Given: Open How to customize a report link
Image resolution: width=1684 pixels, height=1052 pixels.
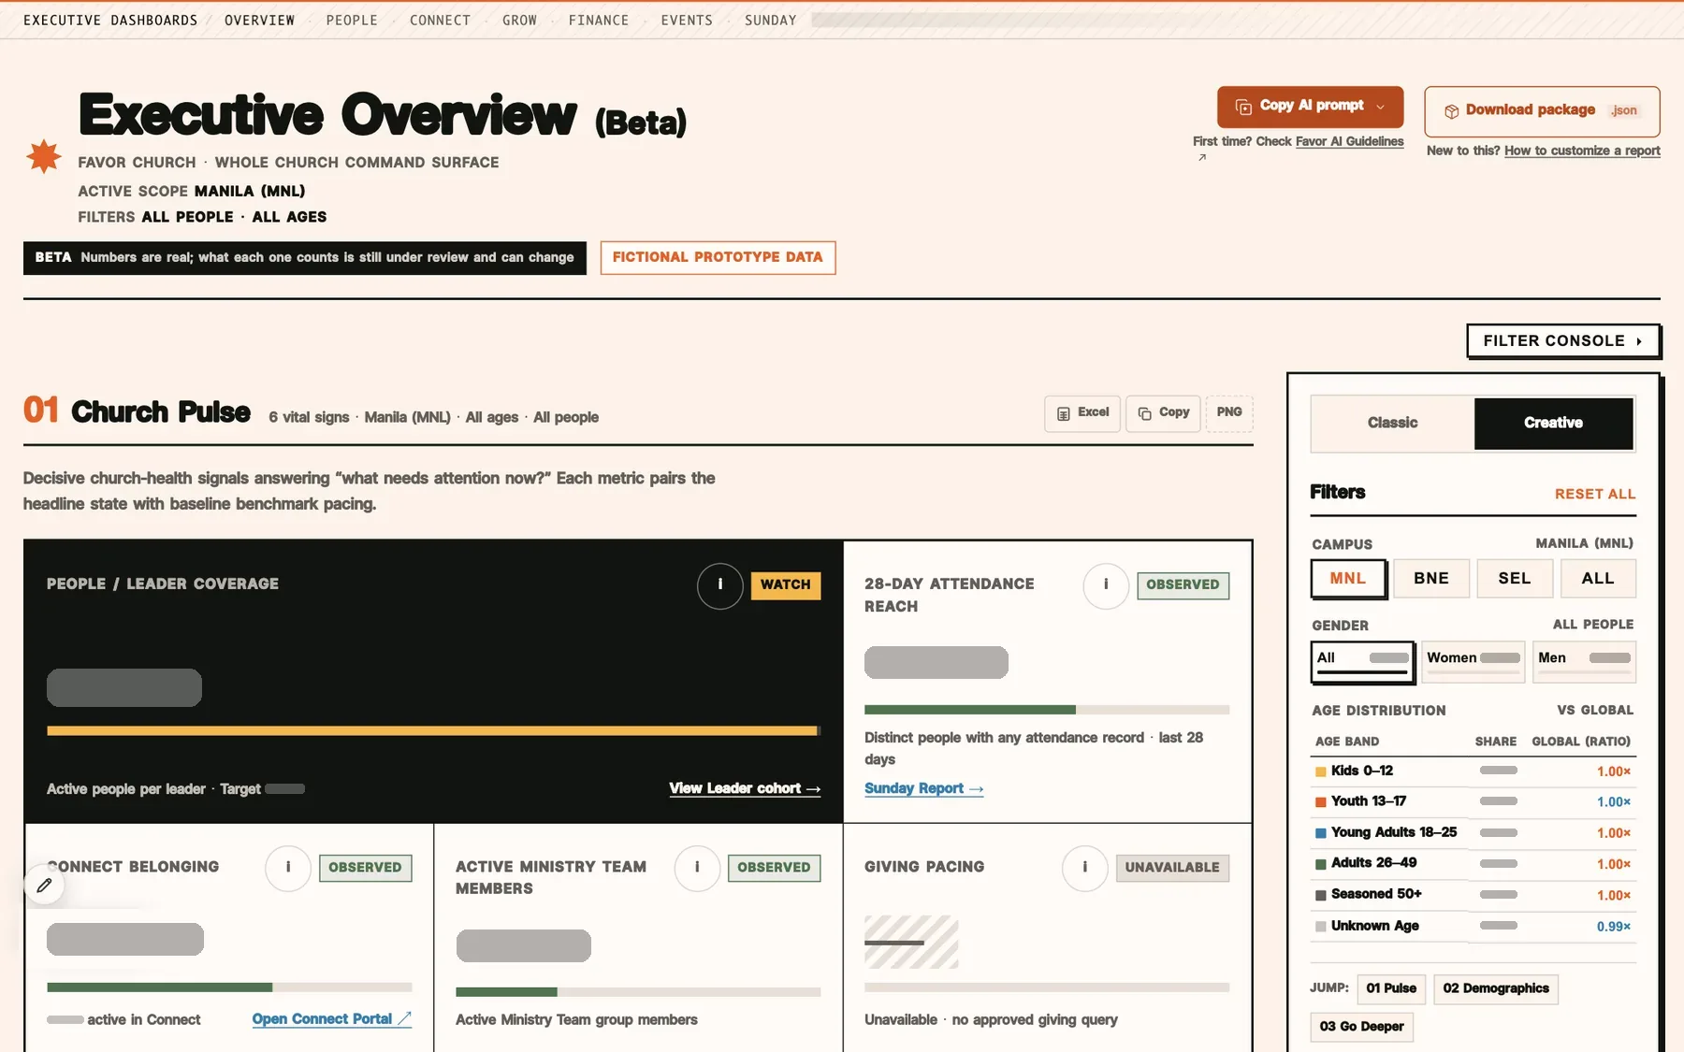Looking at the screenshot, I should tap(1582, 151).
